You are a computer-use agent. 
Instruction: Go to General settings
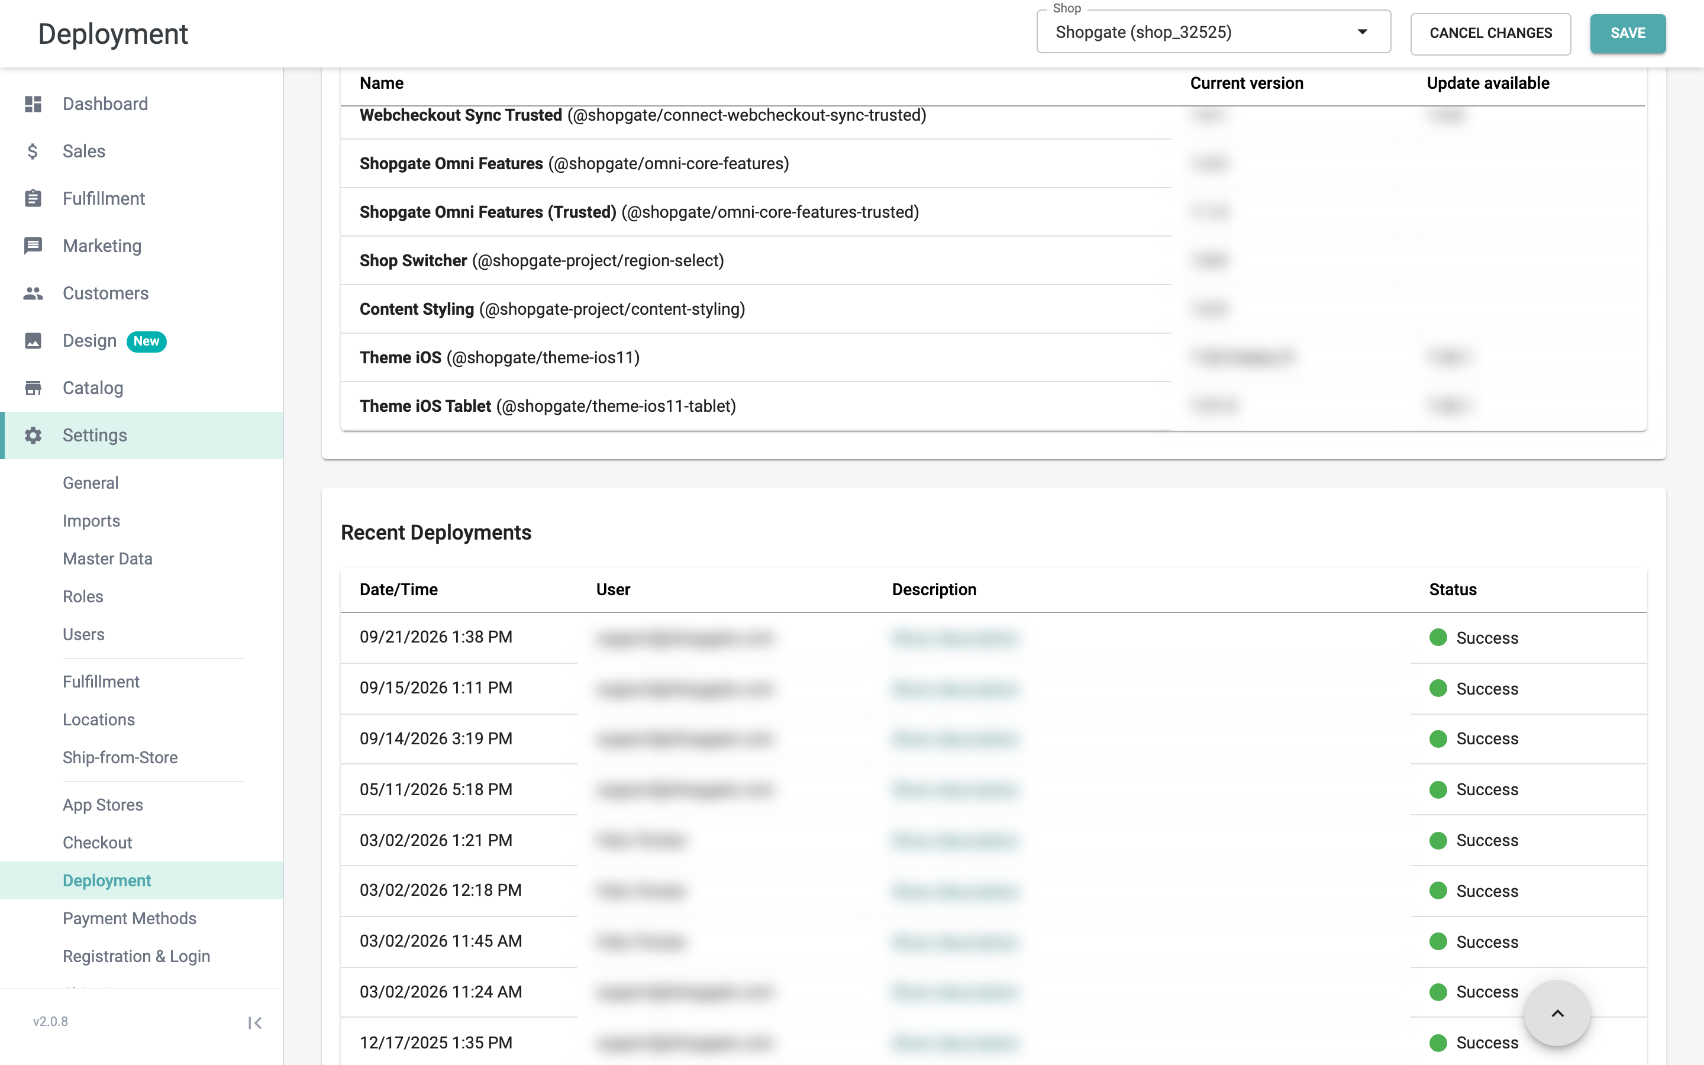click(90, 482)
